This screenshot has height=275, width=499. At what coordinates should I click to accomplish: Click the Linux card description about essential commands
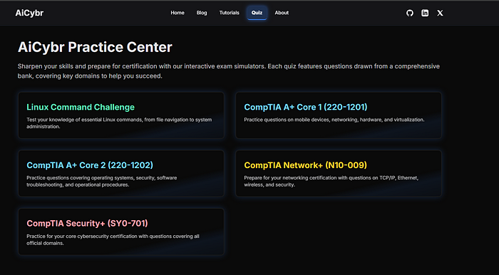pos(119,123)
